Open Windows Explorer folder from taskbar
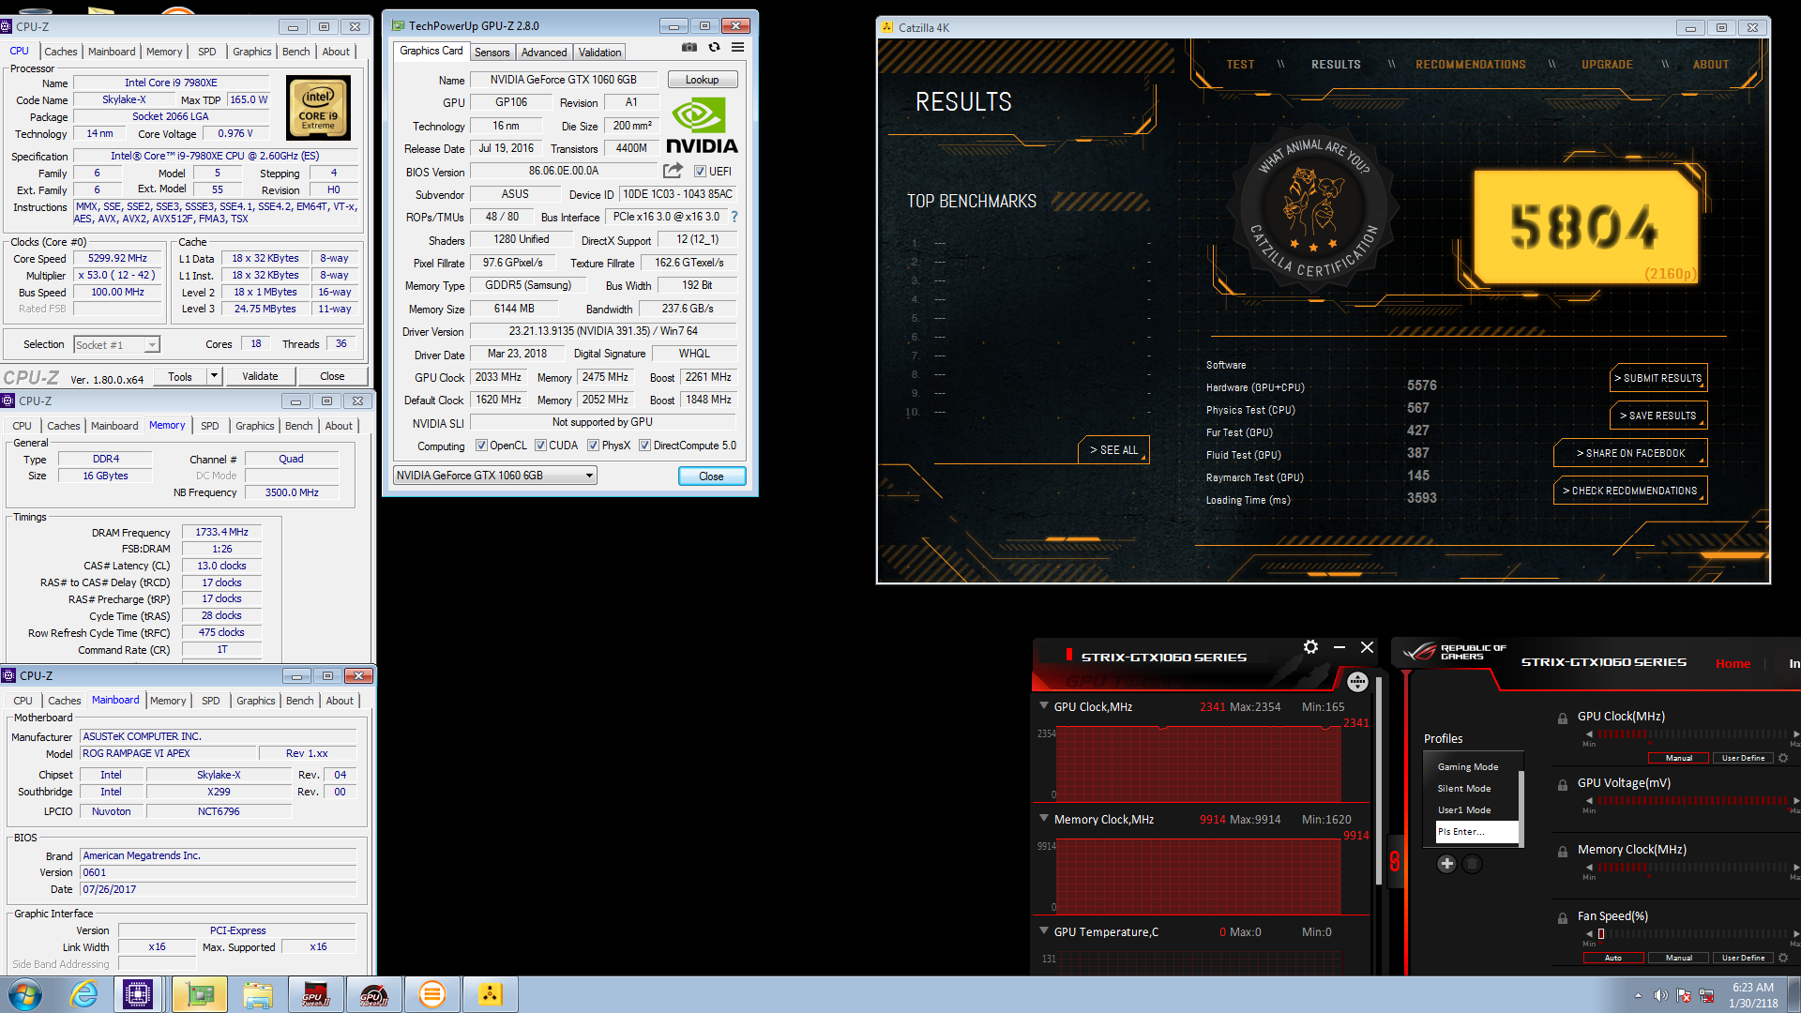This screenshot has height=1013, width=1801. click(x=257, y=994)
